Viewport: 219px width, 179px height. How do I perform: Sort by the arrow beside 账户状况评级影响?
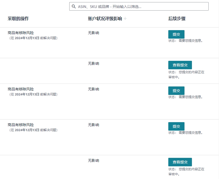point(125,18)
